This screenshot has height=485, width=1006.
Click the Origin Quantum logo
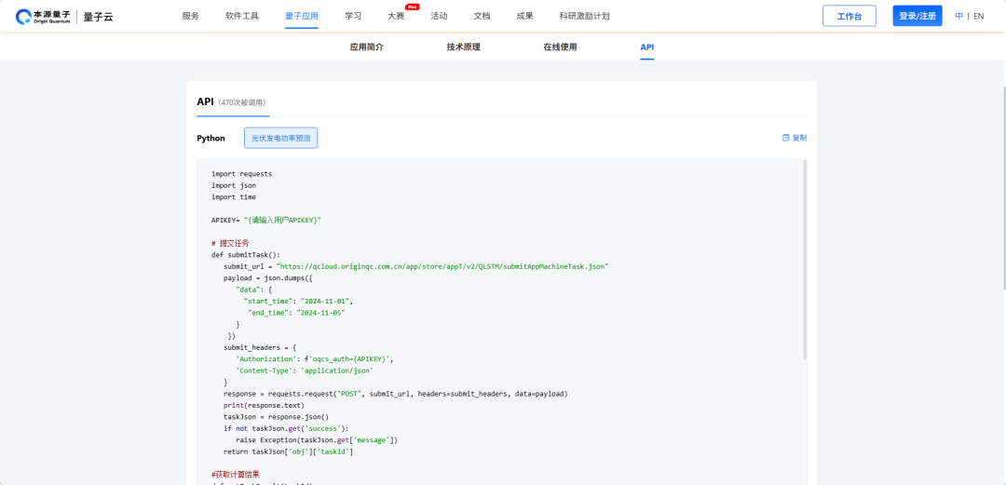coord(43,16)
